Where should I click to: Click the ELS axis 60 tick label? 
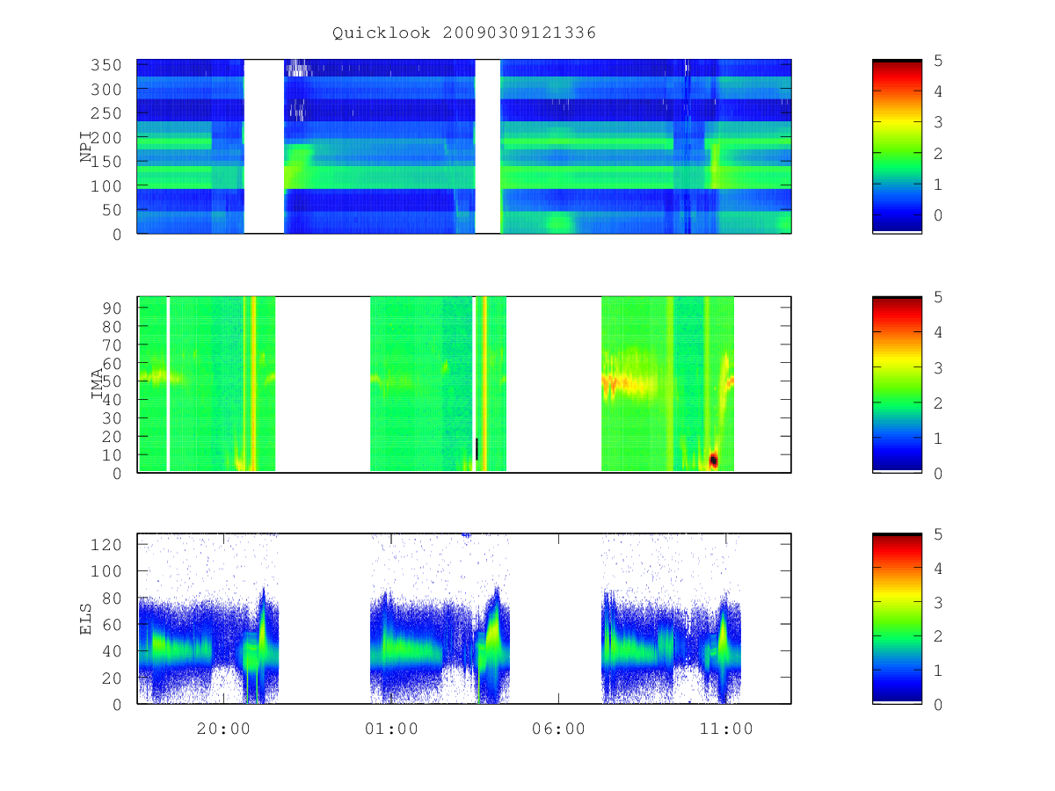113,624
